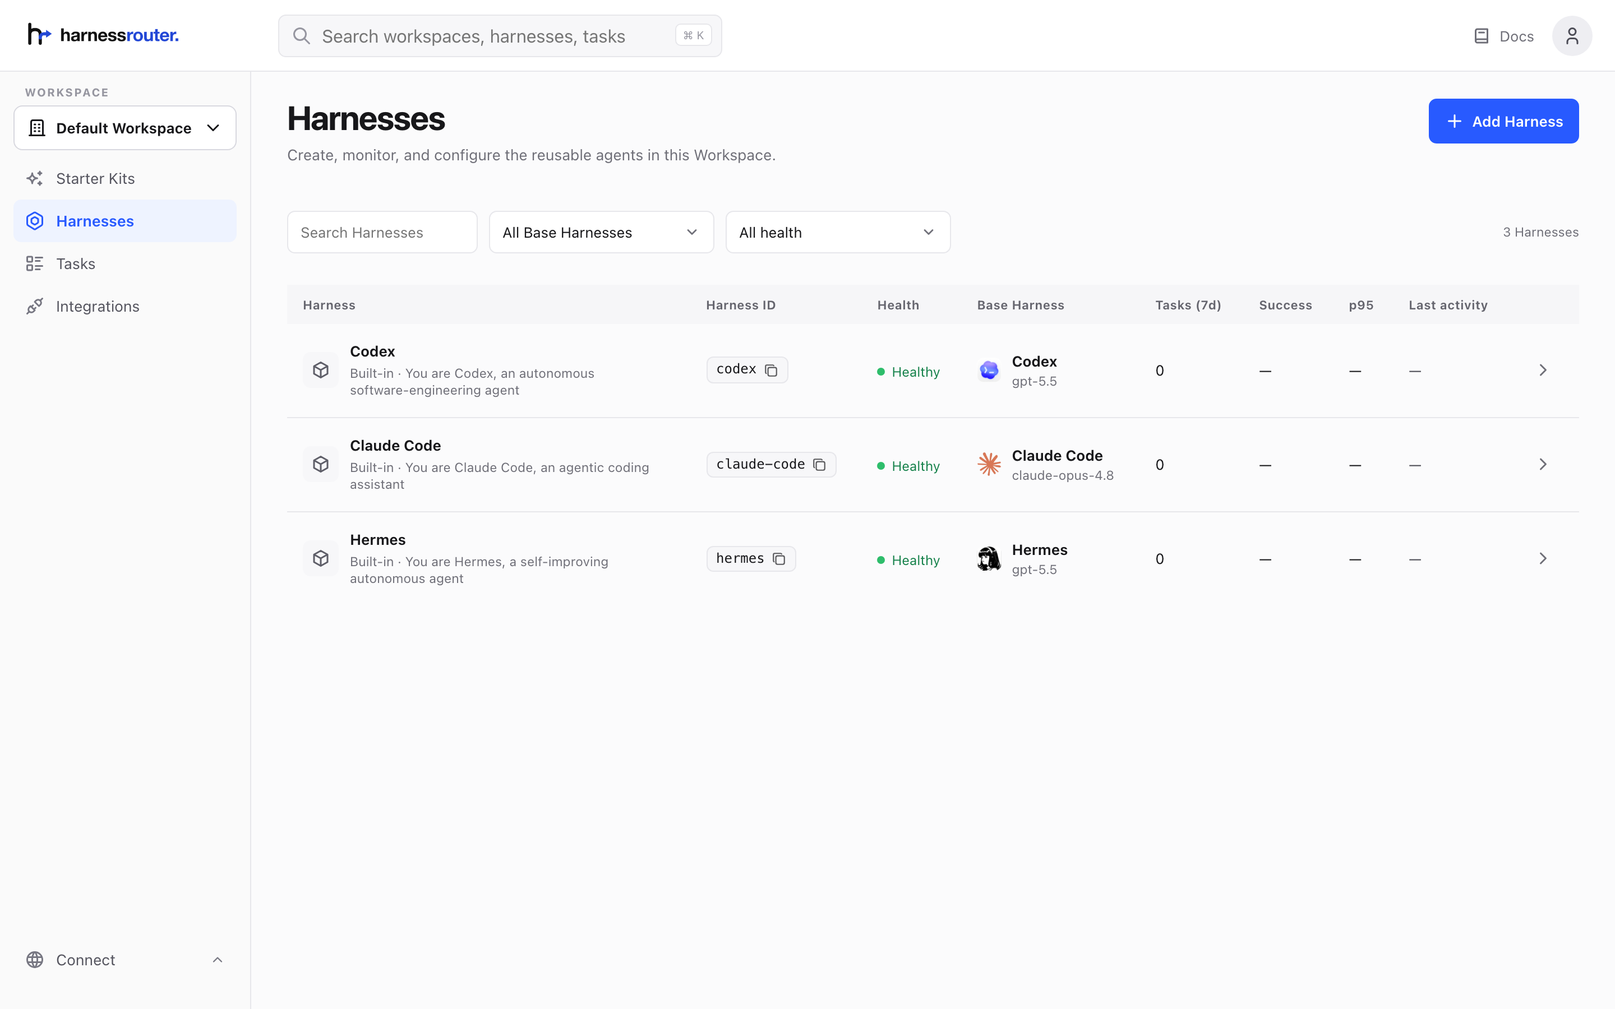Focus the Search Harnesses field

click(x=382, y=232)
